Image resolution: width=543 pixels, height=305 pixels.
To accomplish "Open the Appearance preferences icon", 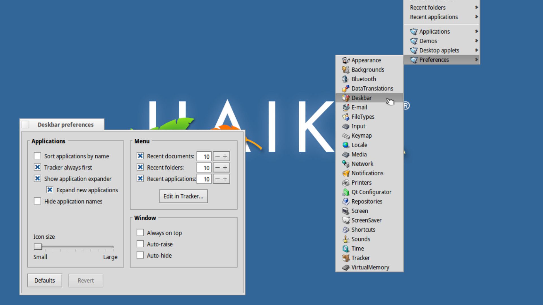I will point(346,60).
